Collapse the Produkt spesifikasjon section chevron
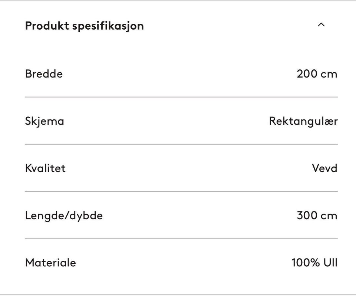The height and width of the screenshot is (296, 356). (321, 25)
